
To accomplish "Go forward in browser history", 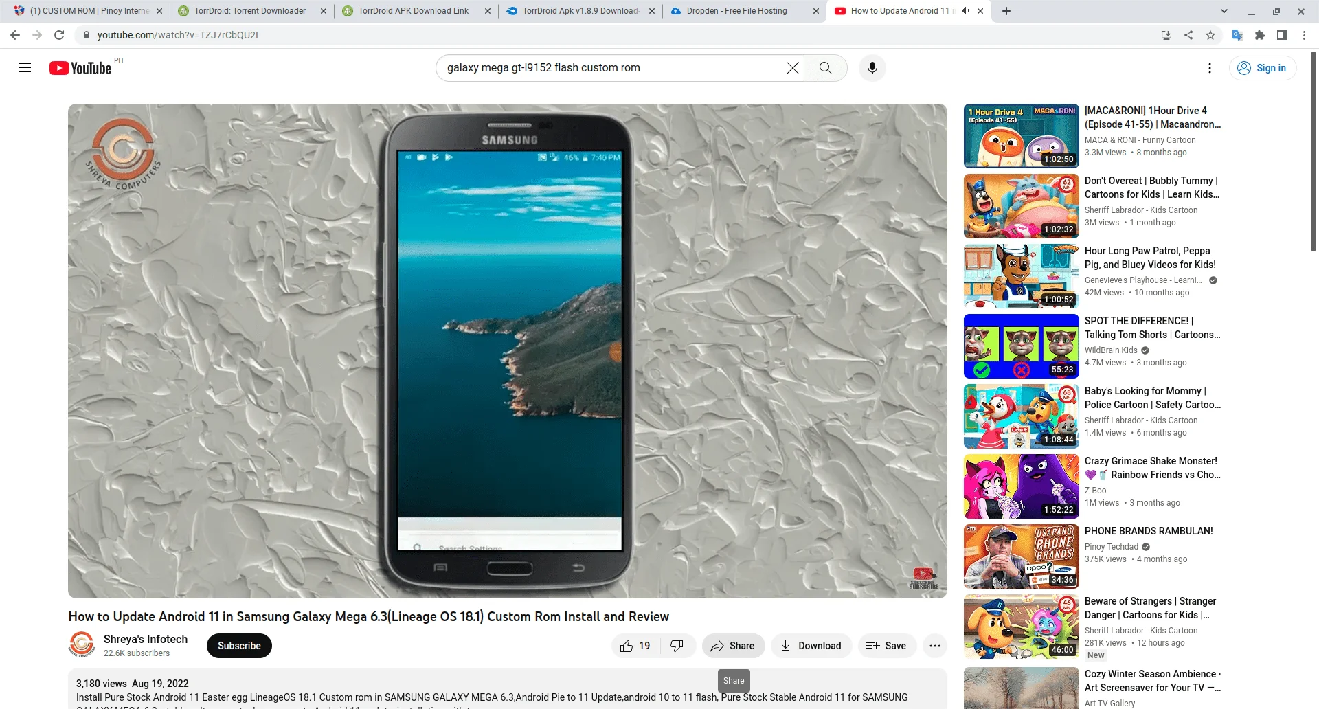I will pyautogui.click(x=37, y=35).
